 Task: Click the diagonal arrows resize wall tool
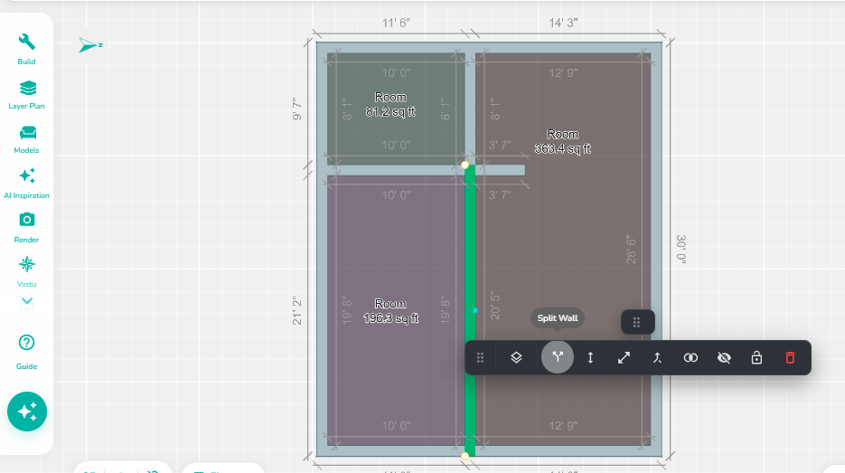(x=624, y=357)
